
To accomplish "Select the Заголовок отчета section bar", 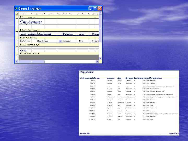I will (59, 17).
